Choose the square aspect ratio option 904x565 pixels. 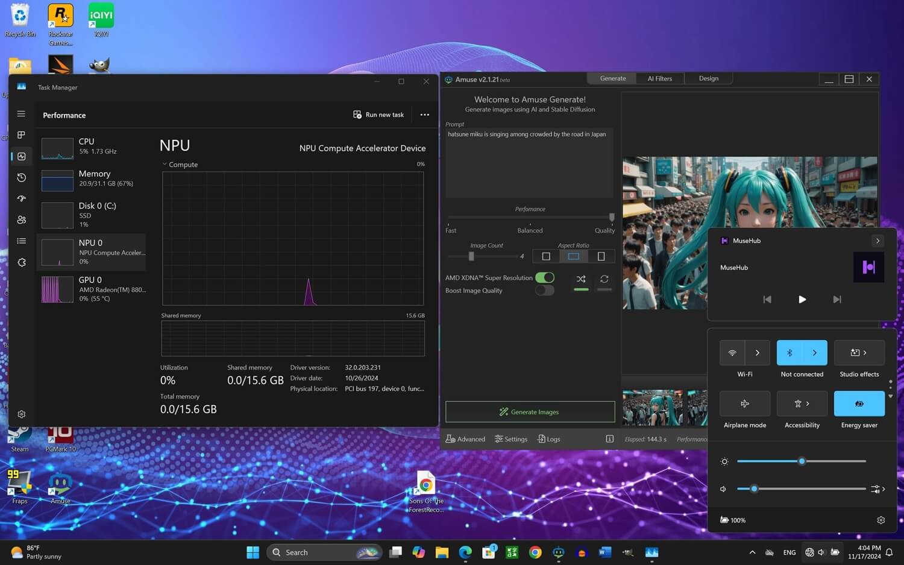(x=546, y=256)
